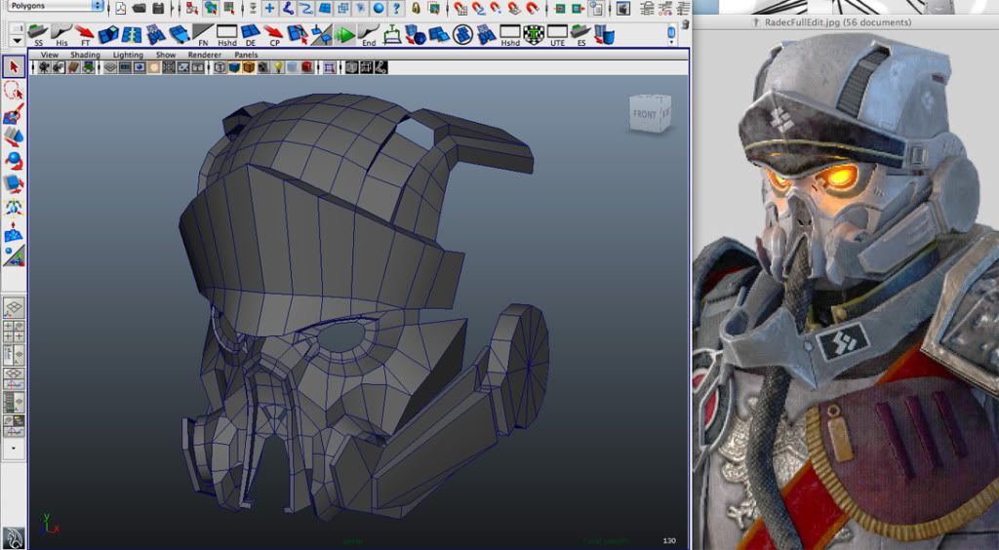Toggle construction history on/off
The width and height of the screenshot is (999, 550).
point(597,8)
